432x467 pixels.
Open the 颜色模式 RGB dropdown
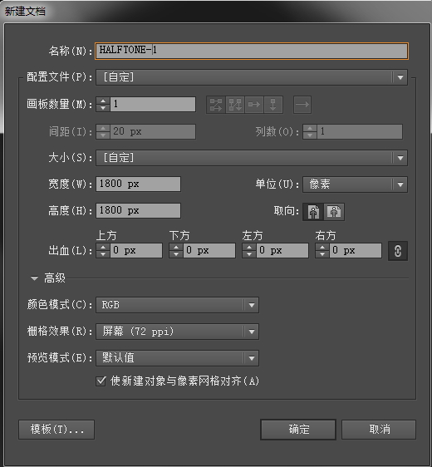click(177, 305)
